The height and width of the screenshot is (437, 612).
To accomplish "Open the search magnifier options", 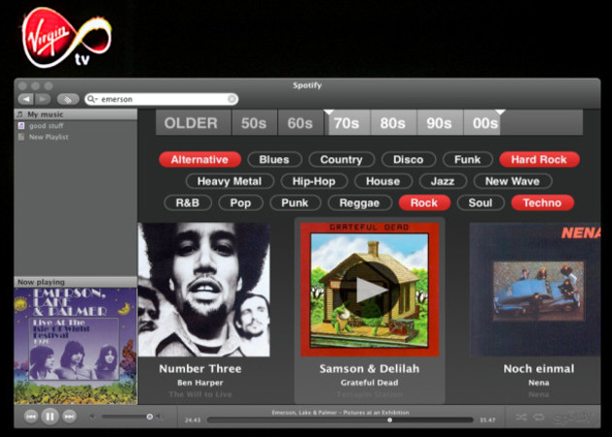I will tap(92, 99).
